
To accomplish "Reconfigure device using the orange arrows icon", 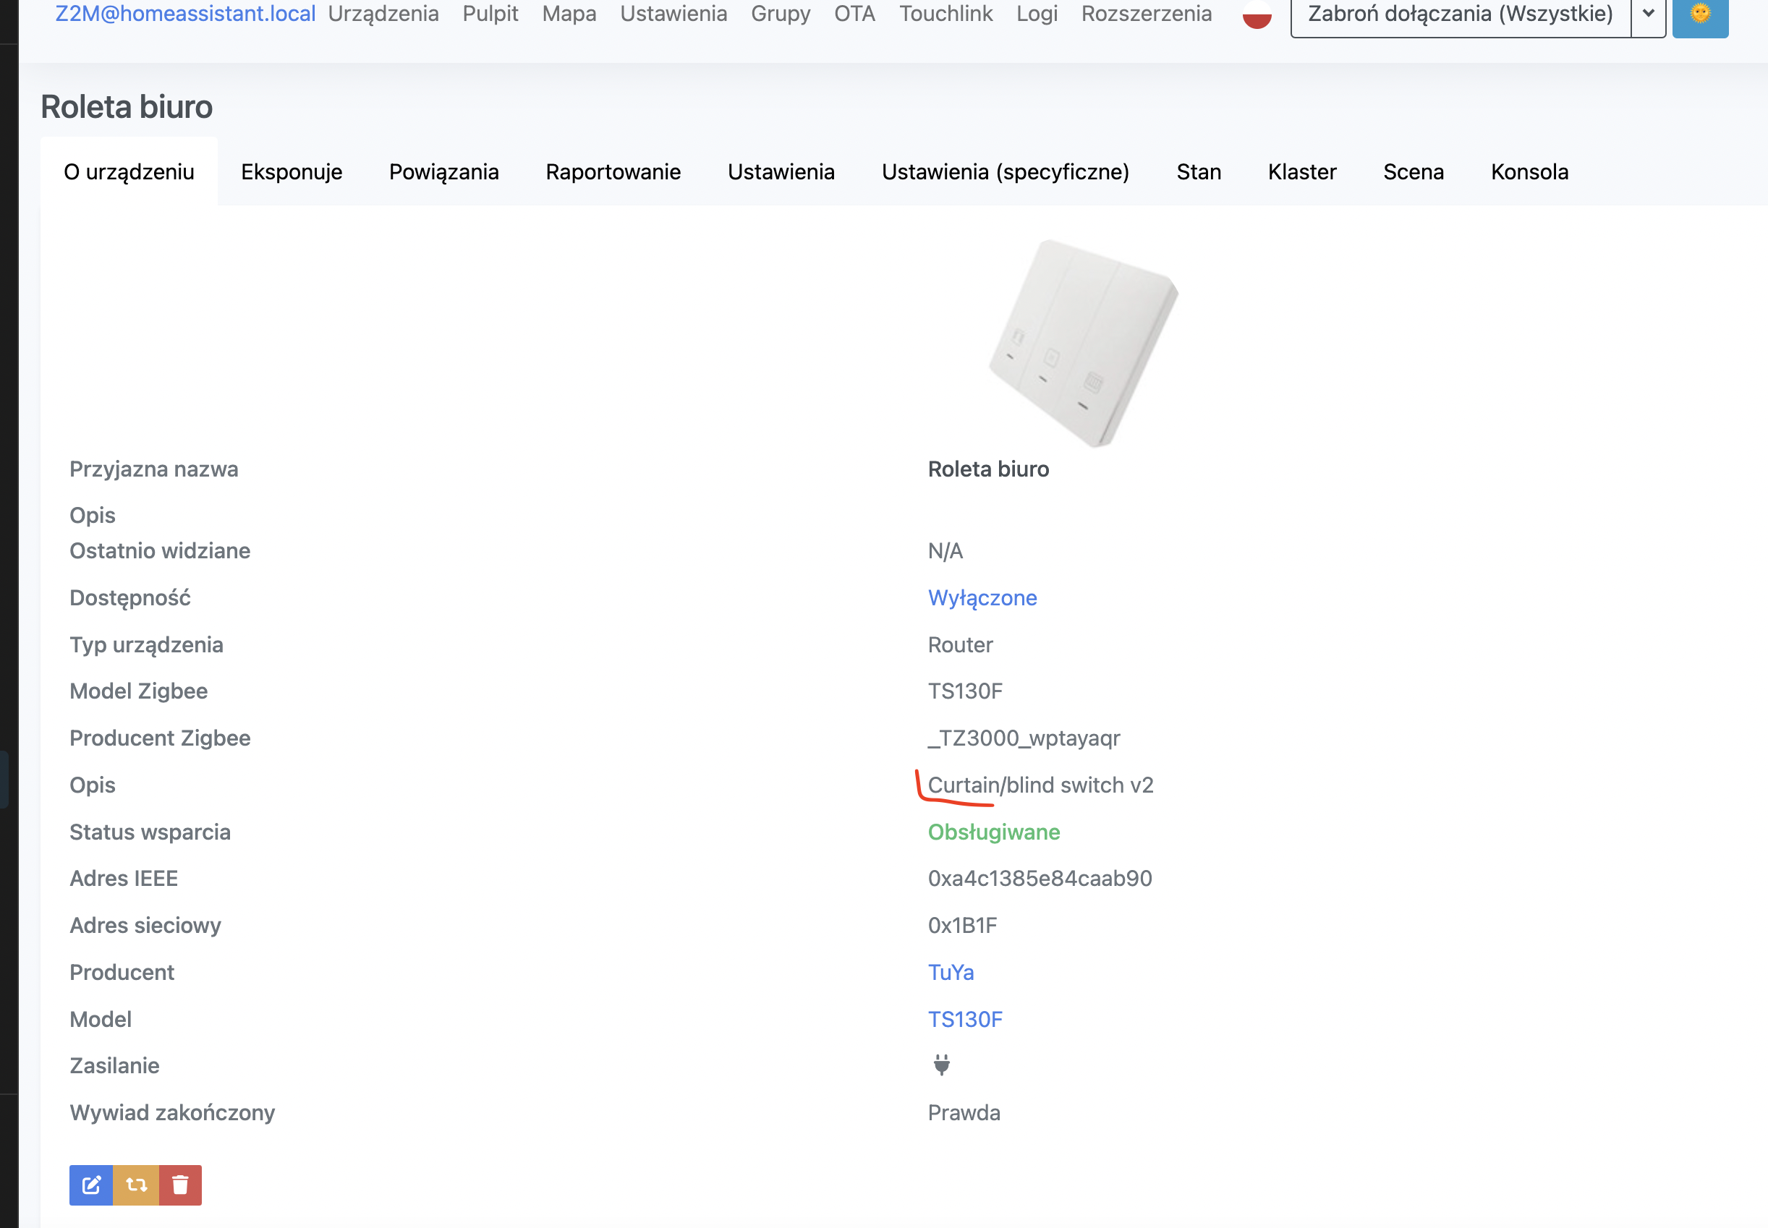I will (135, 1185).
